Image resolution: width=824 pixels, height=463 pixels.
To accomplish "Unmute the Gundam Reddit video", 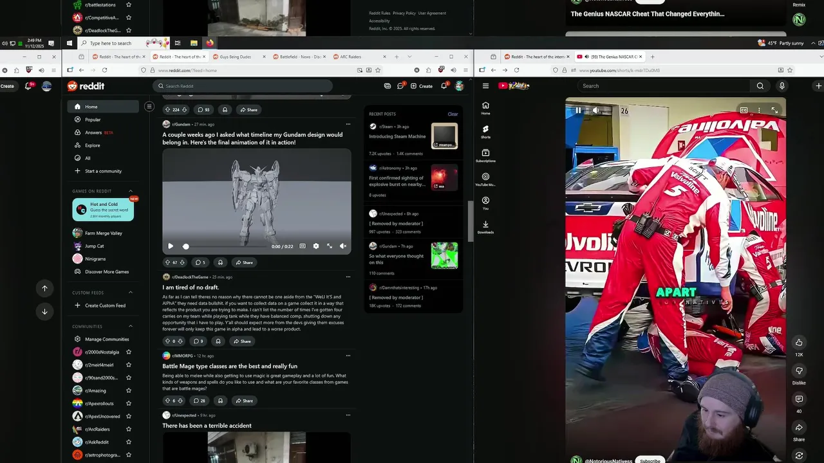I will [x=342, y=246].
